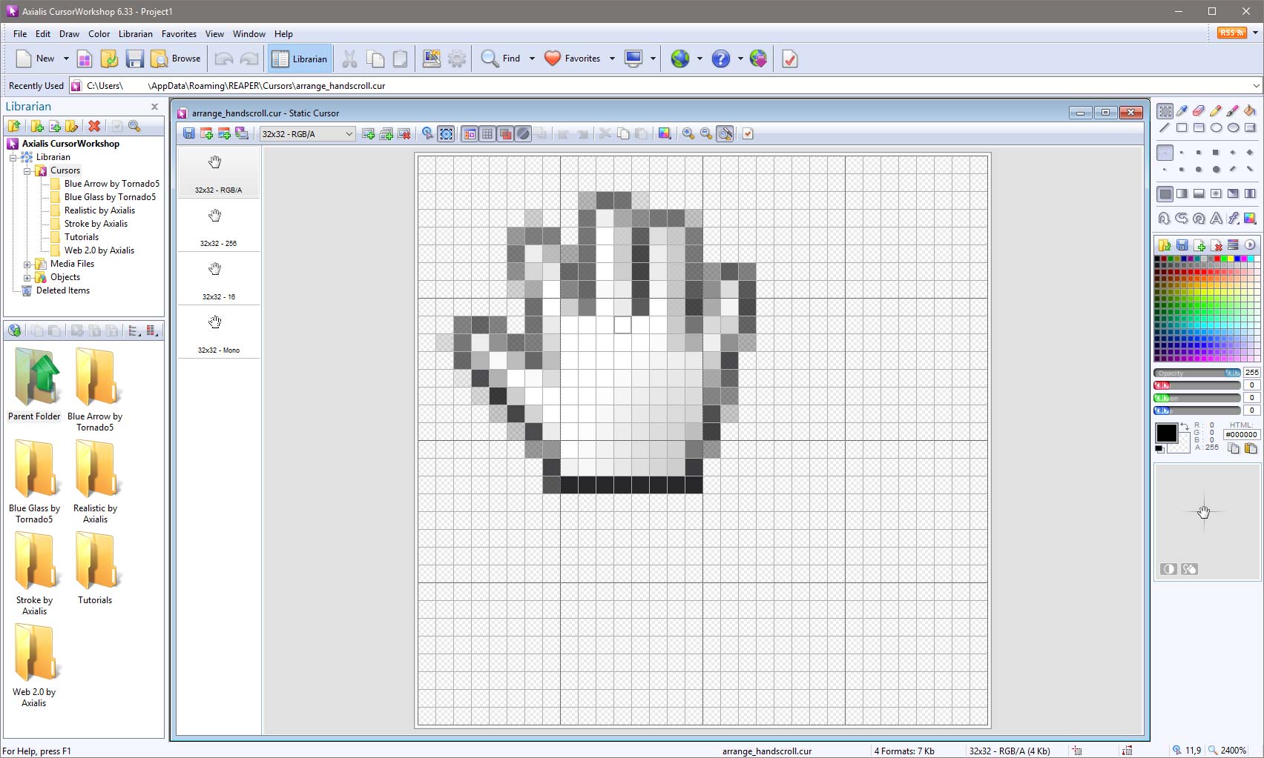Toggle the linear gradient fill mode
Image resolution: width=1264 pixels, height=758 pixels.
tap(1182, 193)
